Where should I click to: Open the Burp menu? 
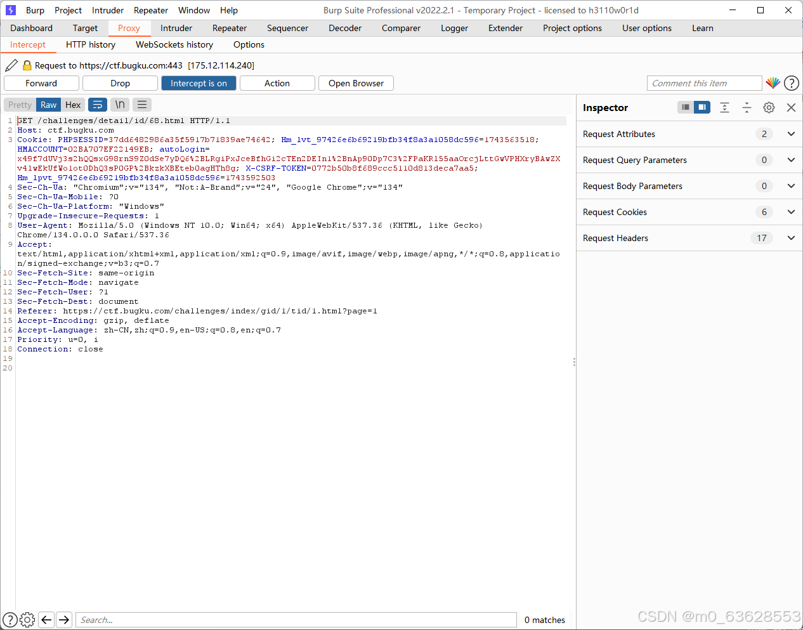(35, 10)
